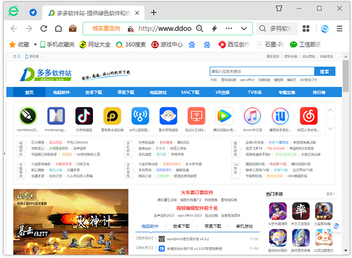Open the iTunes music note icon
The width and height of the screenshot is (352, 258).
click(252, 116)
